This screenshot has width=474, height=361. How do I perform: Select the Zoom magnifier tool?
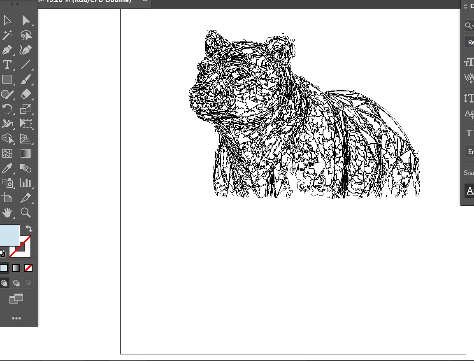(x=26, y=213)
